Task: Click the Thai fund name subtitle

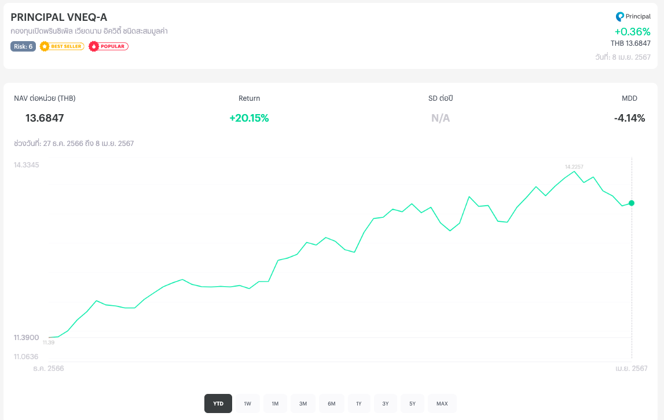Action: pos(89,31)
